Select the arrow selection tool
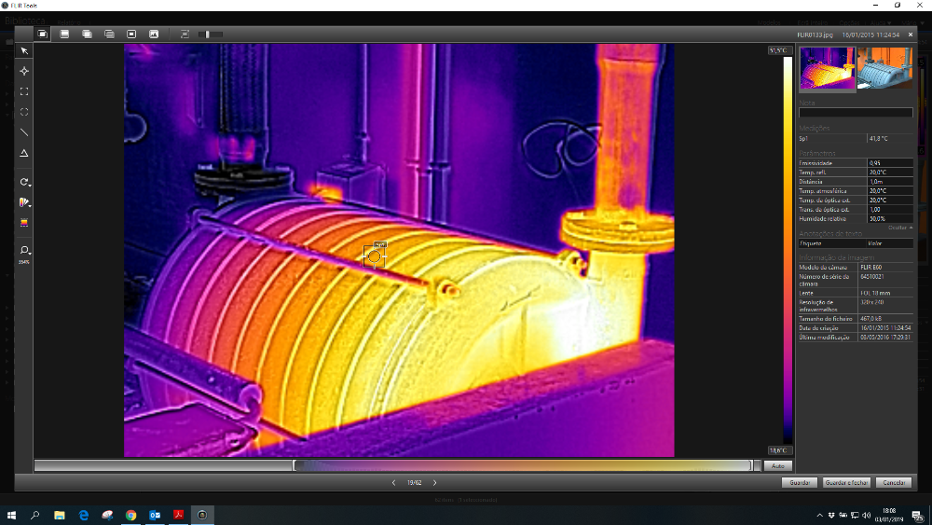Screen dimensions: 932x525 (24, 50)
